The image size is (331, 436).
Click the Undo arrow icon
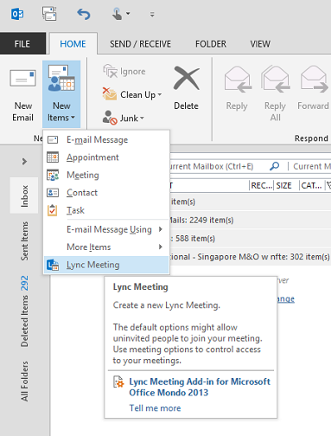(84, 14)
